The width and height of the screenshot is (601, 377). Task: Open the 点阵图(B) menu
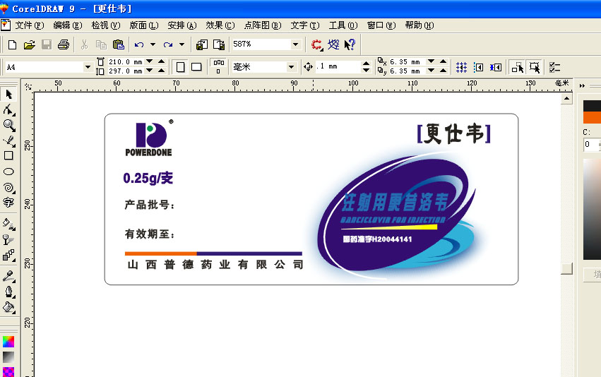point(263,25)
